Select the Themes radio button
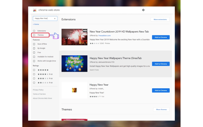Screen dimensions: 203x127 click(x=34, y=35)
